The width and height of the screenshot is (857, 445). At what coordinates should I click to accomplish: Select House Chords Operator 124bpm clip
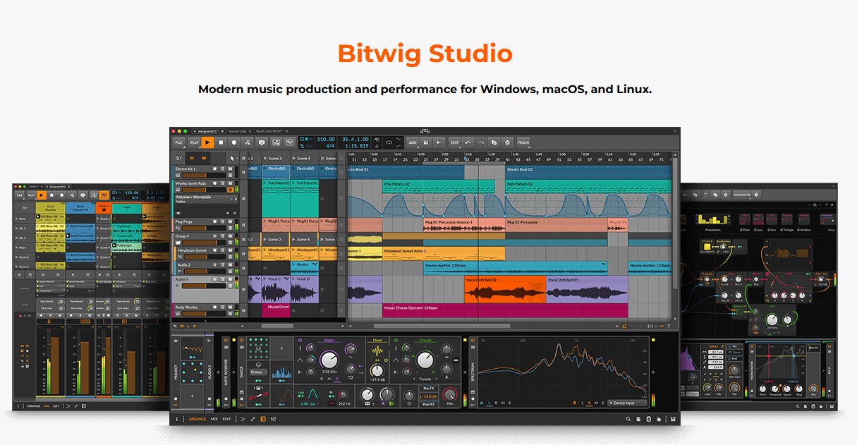click(x=505, y=311)
